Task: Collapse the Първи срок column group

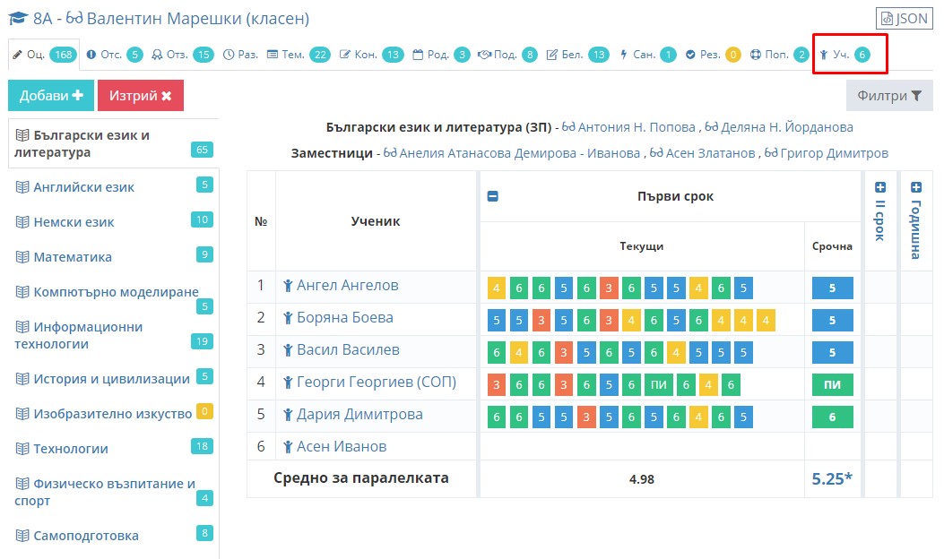Action: click(492, 196)
